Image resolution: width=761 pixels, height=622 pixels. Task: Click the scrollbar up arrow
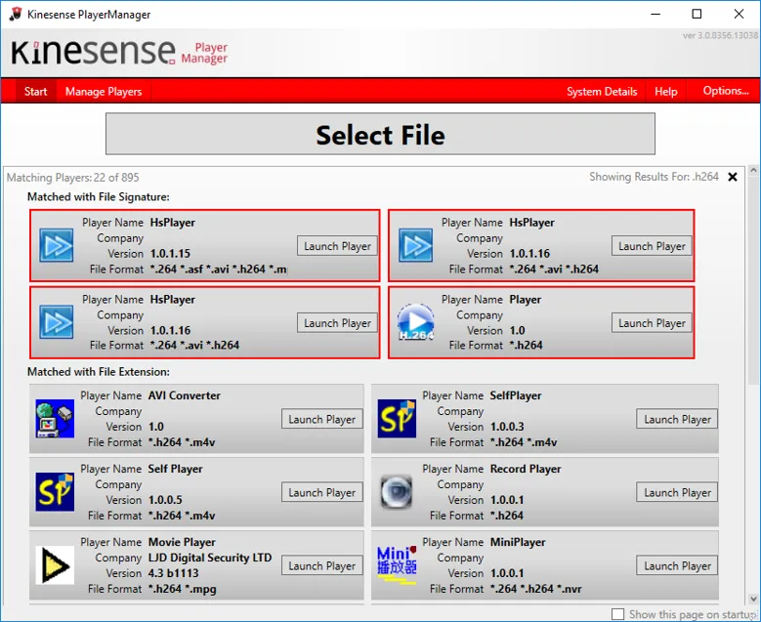tap(753, 170)
